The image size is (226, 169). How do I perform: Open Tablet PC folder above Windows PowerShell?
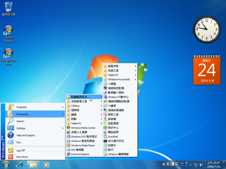tap(120, 75)
